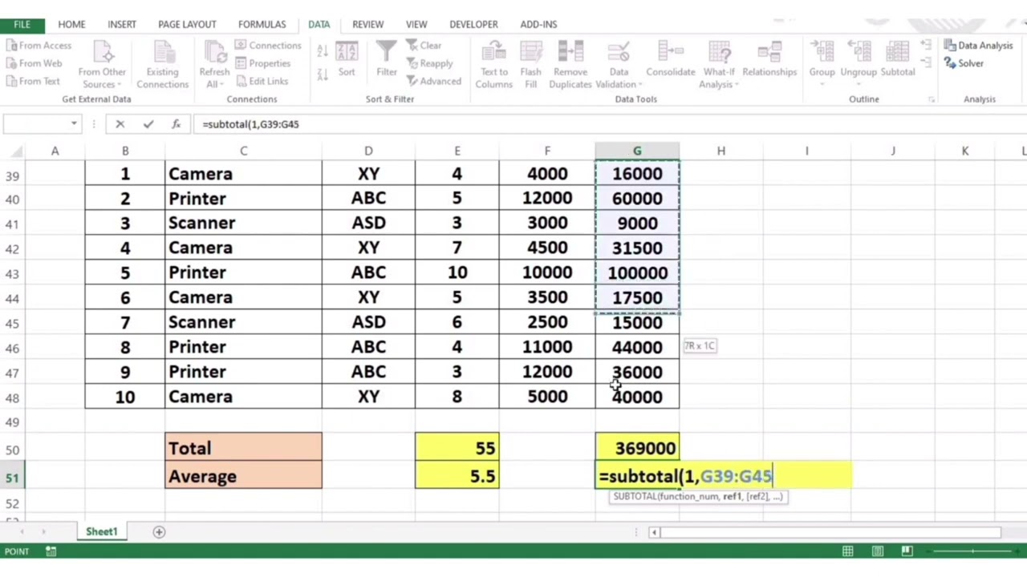Switch to the PAGE LAYOUT tab
This screenshot has height=577, width=1027.
[x=187, y=24]
